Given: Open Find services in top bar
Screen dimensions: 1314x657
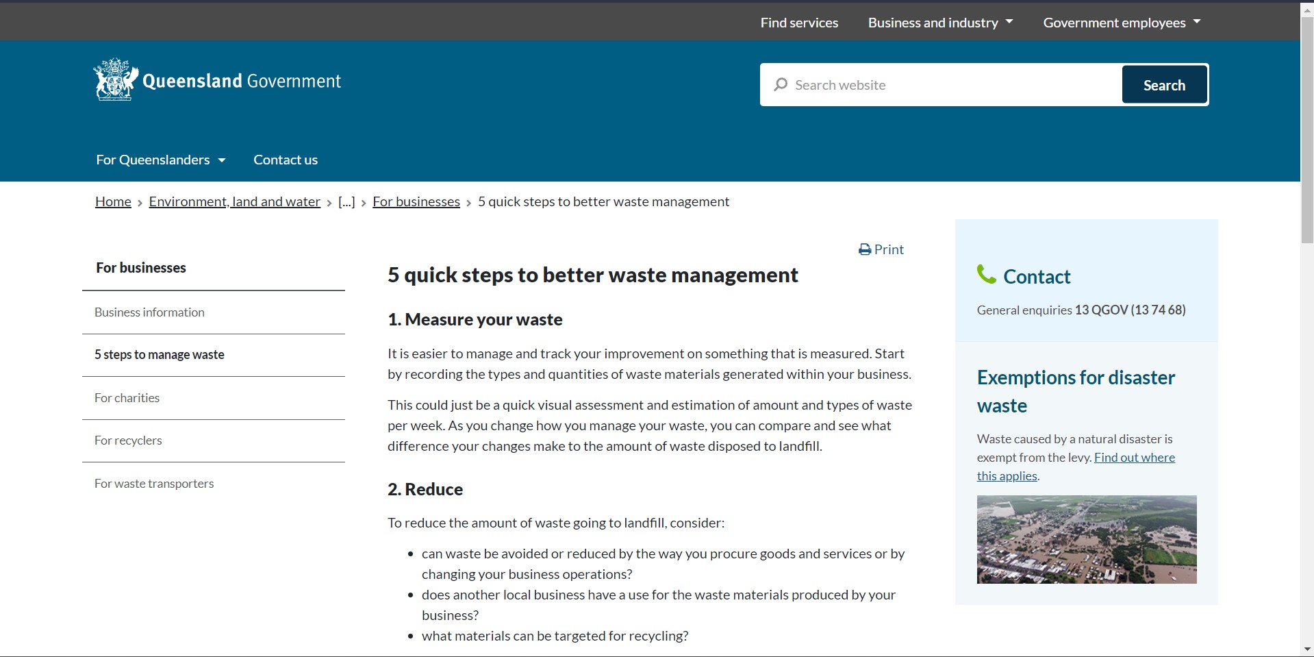Looking at the screenshot, I should [x=799, y=23].
